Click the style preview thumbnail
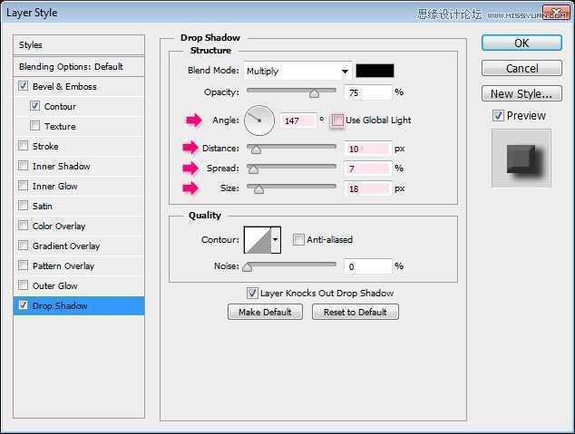 pyautogui.click(x=521, y=159)
